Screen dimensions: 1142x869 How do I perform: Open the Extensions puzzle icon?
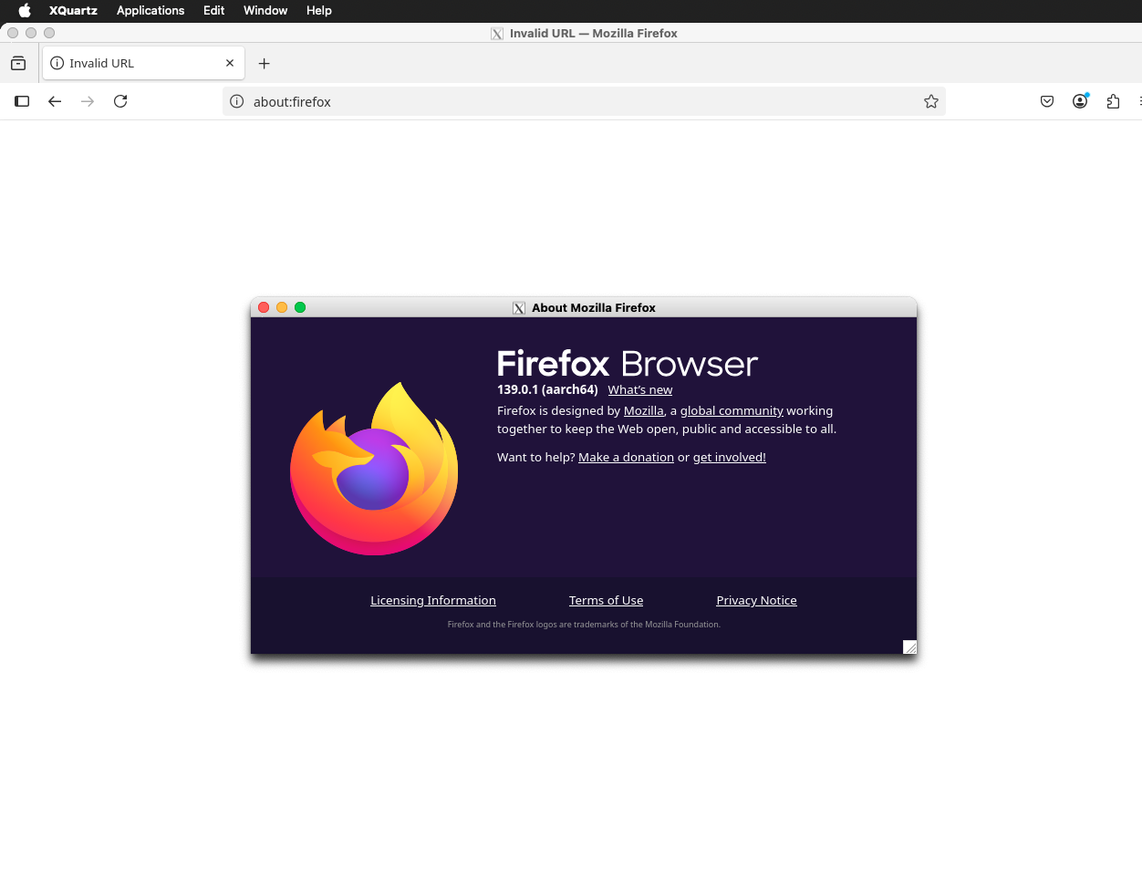pyautogui.click(x=1113, y=101)
